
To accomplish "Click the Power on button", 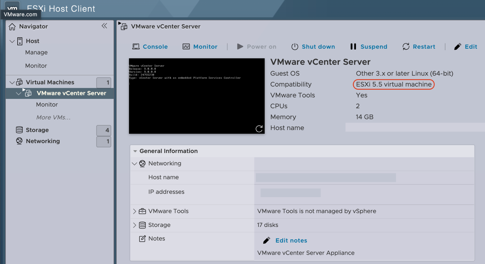I will click(257, 47).
